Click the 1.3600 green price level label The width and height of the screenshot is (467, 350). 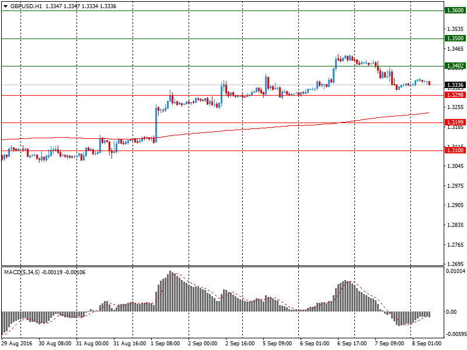pyautogui.click(x=455, y=10)
